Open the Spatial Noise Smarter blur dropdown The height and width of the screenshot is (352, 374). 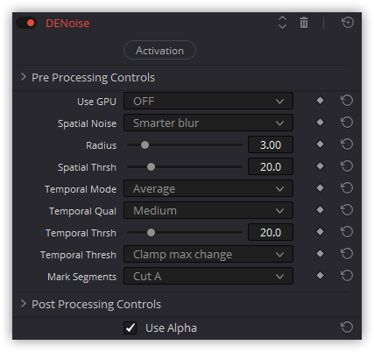[x=208, y=123]
